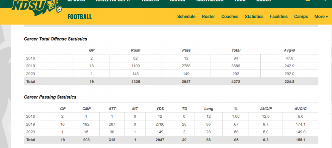Click the YDS column header
Viewport: 332px width, 148px height.
coord(160,109)
